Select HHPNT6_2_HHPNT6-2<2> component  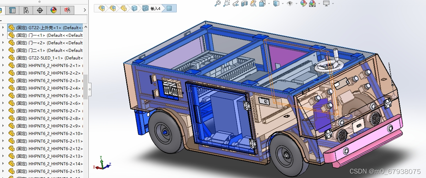click(x=45, y=73)
